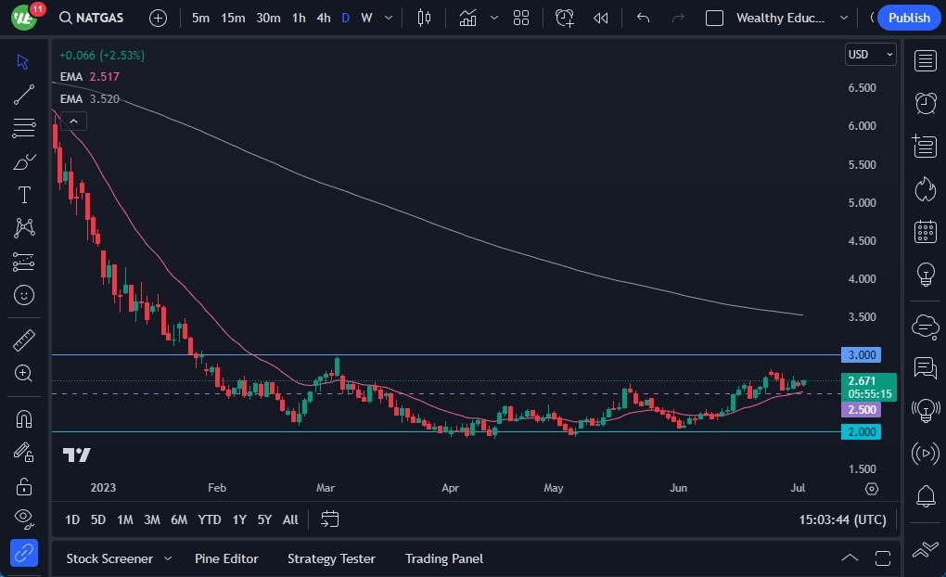Image resolution: width=946 pixels, height=577 pixels.
Task: Toggle lock all drawing tools
Action: click(23, 486)
